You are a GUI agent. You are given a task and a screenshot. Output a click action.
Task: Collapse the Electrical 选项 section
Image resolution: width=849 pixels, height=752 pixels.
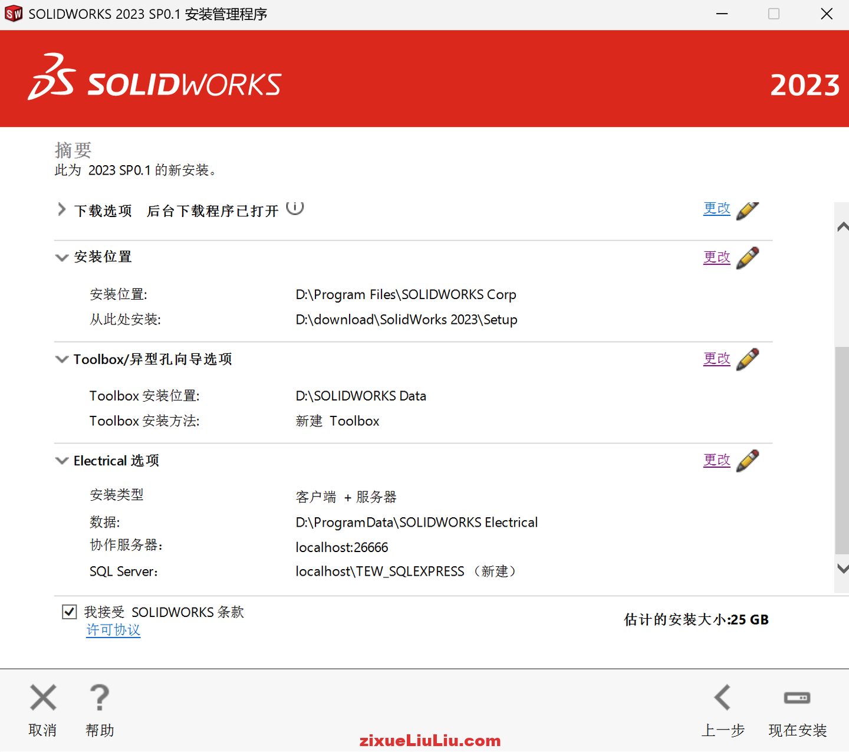click(61, 461)
